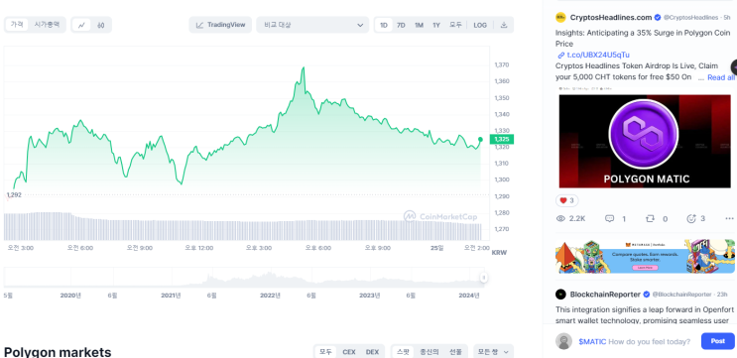Switch to candlestick chart icon
This screenshot has height=358, width=737.
tap(100, 25)
